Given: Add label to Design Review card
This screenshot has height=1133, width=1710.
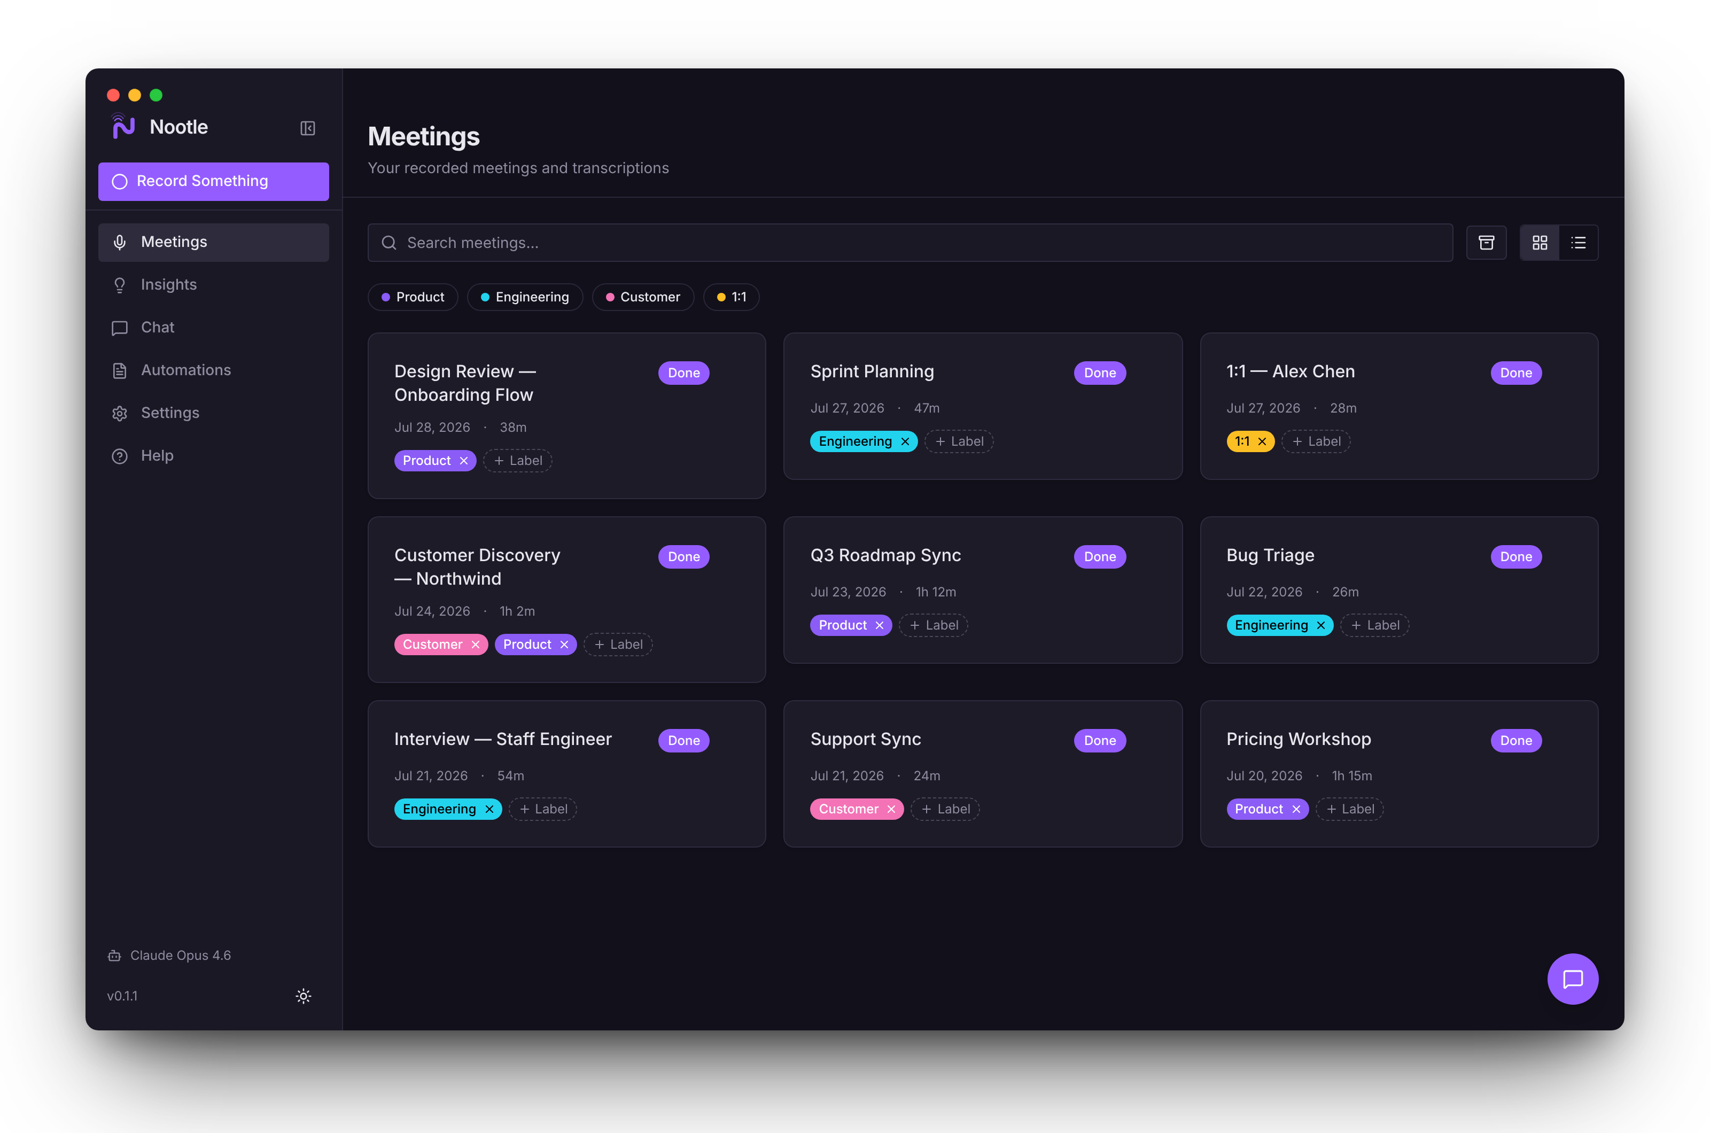Looking at the screenshot, I should coord(517,461).
